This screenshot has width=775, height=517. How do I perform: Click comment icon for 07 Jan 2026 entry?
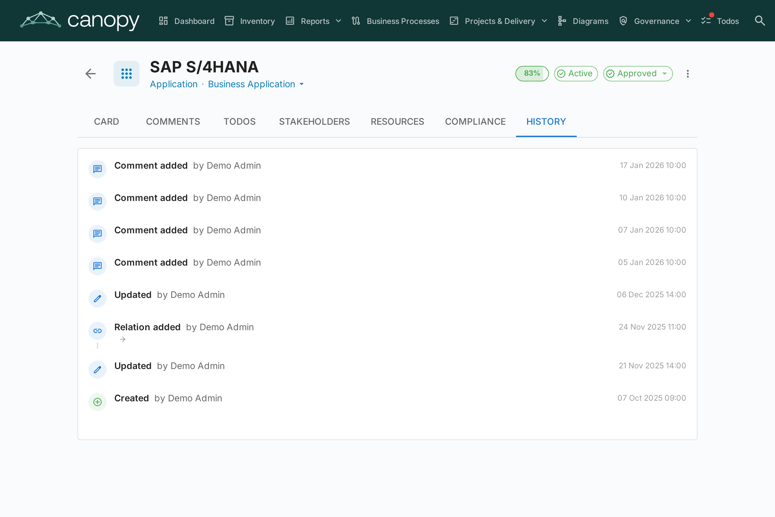coord(98,234)
